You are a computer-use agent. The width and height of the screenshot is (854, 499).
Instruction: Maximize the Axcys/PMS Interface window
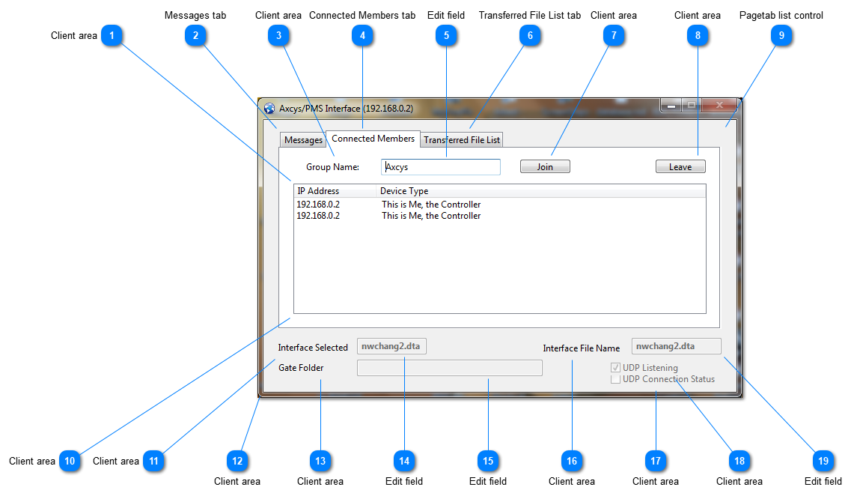coord(692,105)
